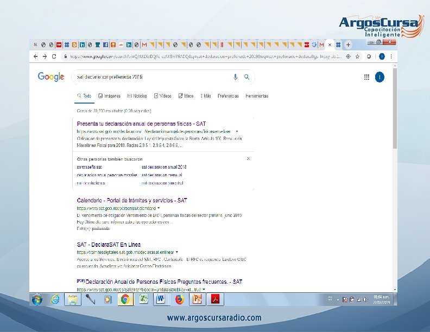
Task: Click the scrollbar down arrow
Action: (x=395, y=290)
